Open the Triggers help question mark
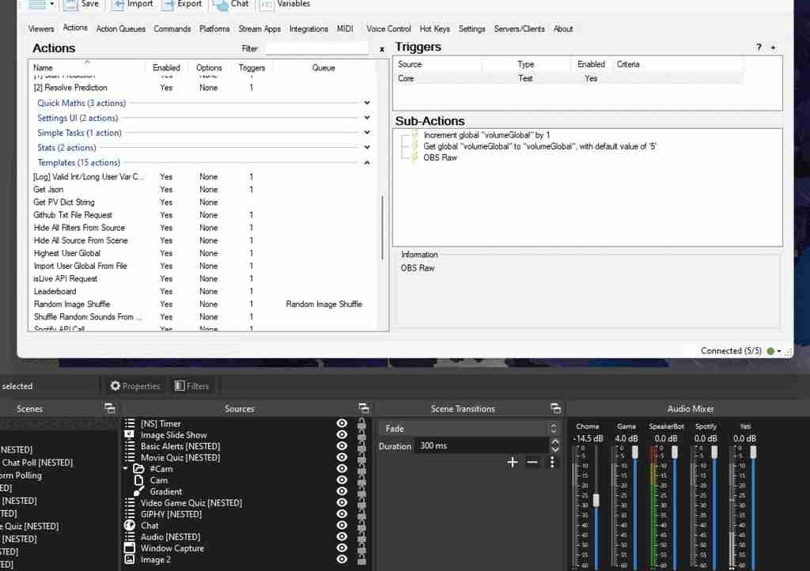The image size is (810, 571). (759, 47)
